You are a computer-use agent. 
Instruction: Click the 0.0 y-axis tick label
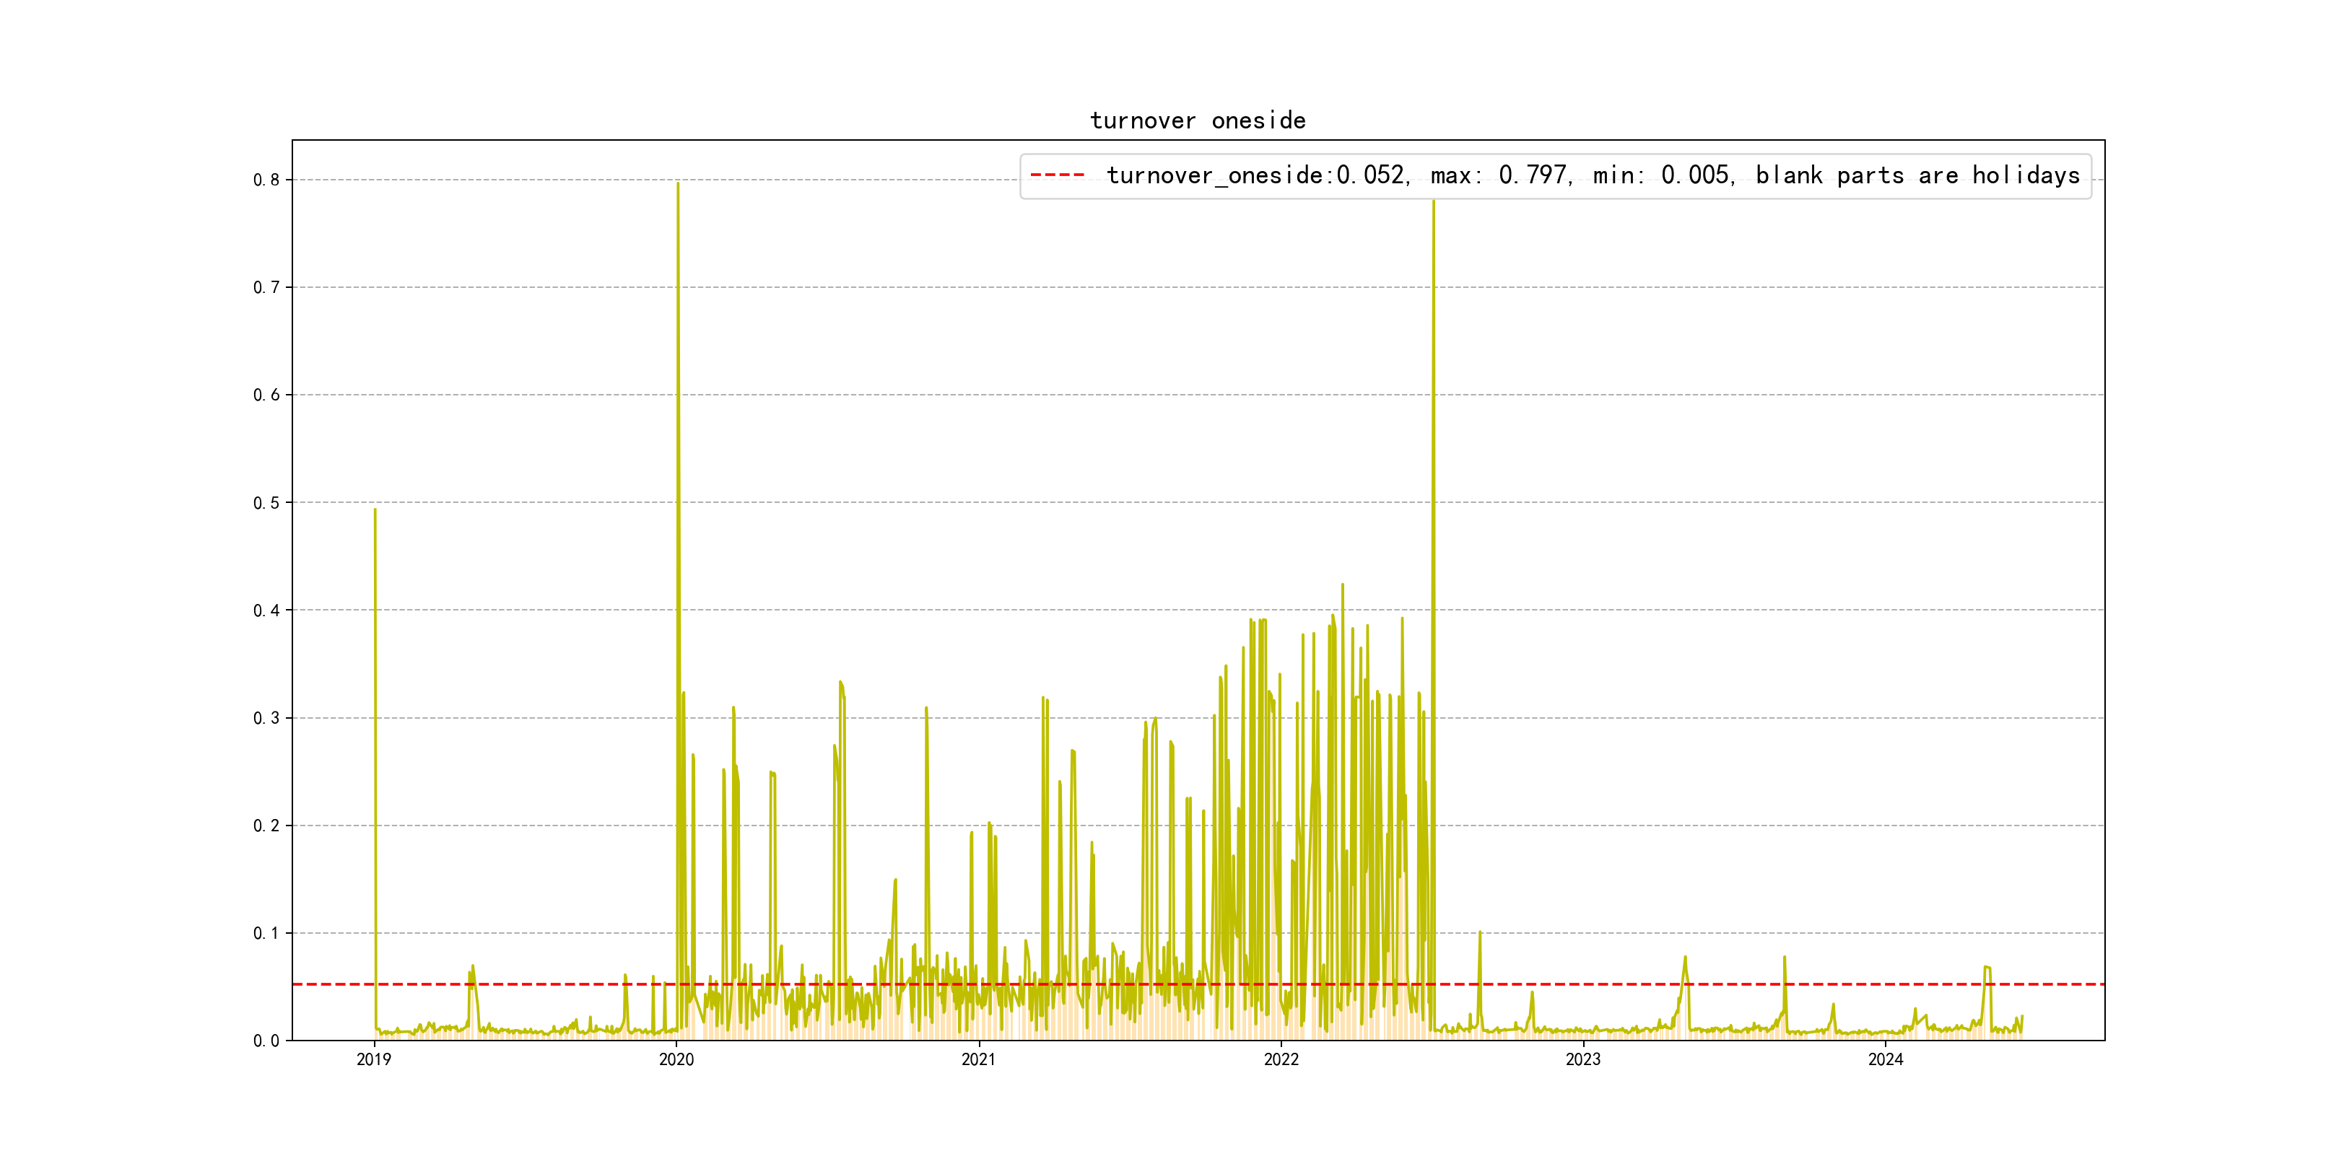click(266, 1041)
